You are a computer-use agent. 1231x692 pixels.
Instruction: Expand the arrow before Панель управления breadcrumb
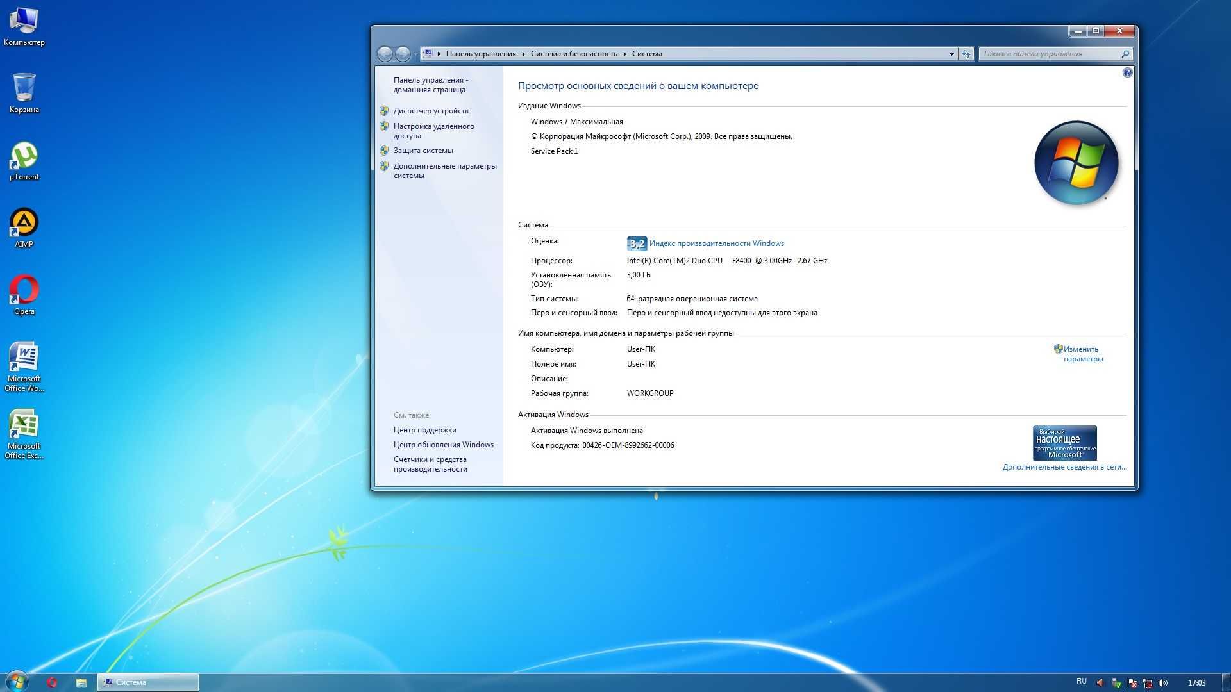click(439, 54)
